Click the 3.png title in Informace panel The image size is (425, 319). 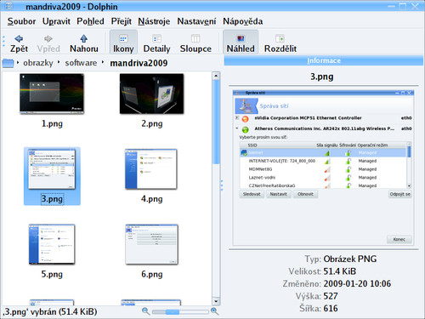click(322, 77)
